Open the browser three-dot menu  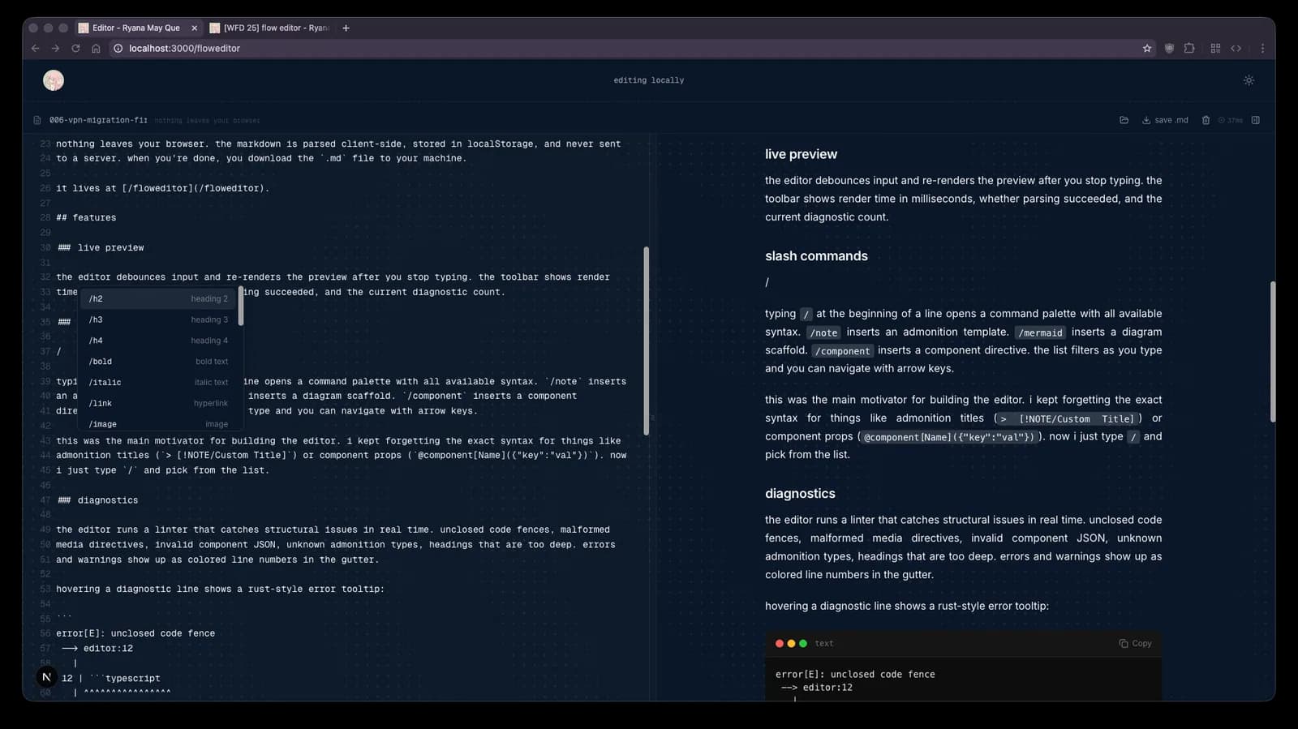tap(1262, 49)
